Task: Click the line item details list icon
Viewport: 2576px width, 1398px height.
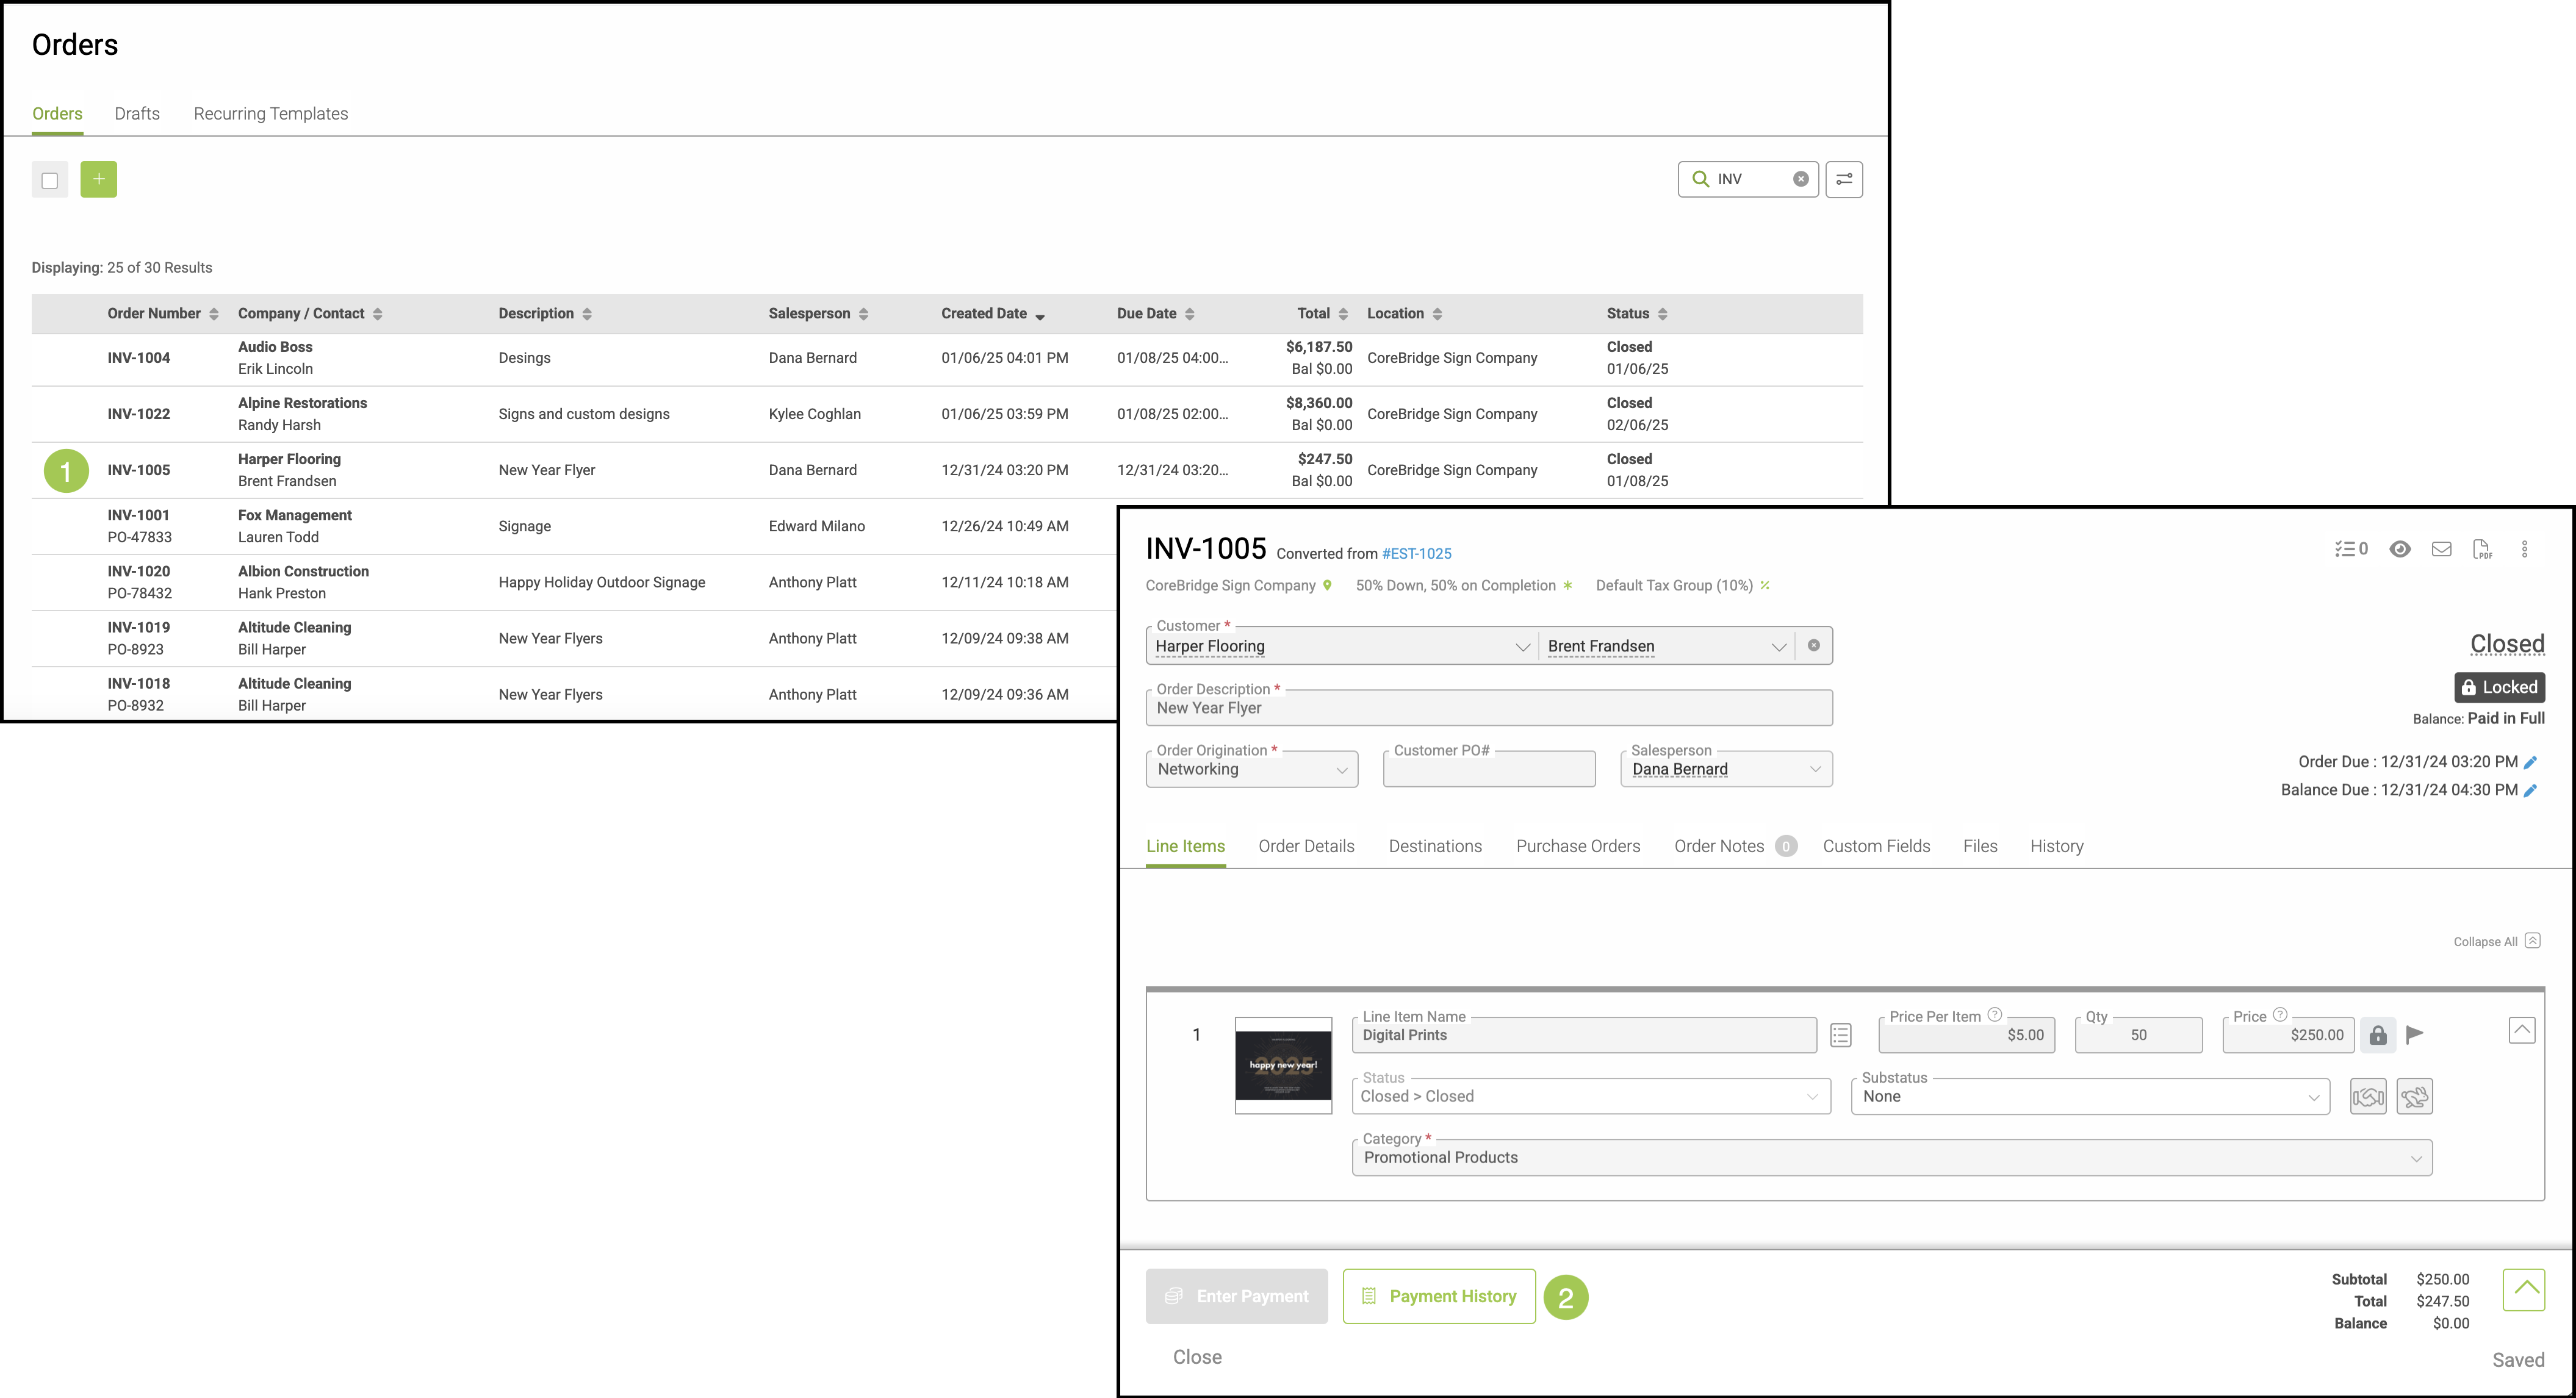Action: [x=1840, y=1035]
